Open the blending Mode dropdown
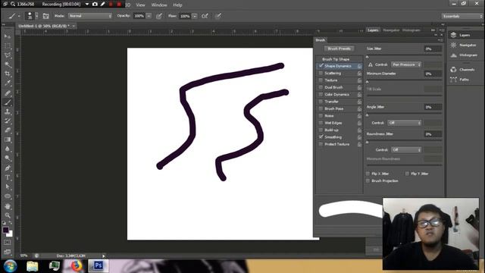The width and height of the screenshot is (485, 273). 90,16
